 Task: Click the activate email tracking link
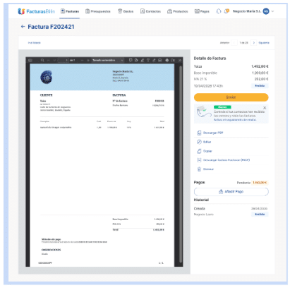click(235, 120)
